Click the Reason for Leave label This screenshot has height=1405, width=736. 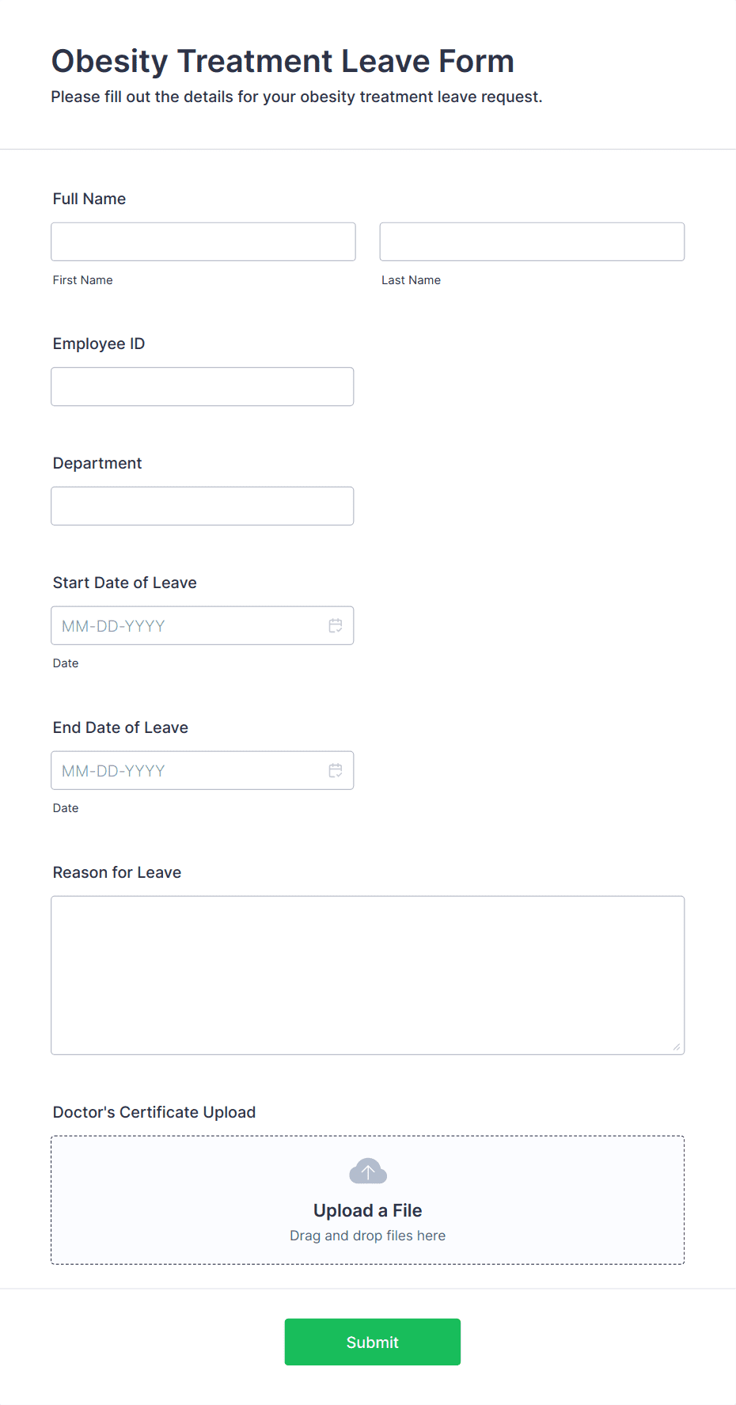(117, 872)
